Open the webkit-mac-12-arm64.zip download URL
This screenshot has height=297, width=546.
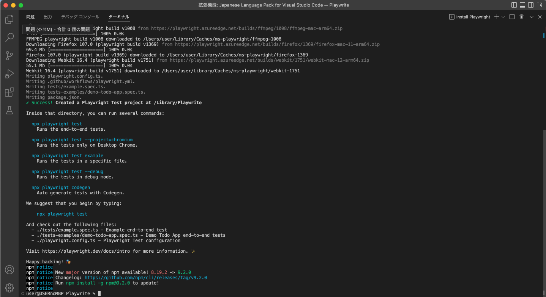269,60
